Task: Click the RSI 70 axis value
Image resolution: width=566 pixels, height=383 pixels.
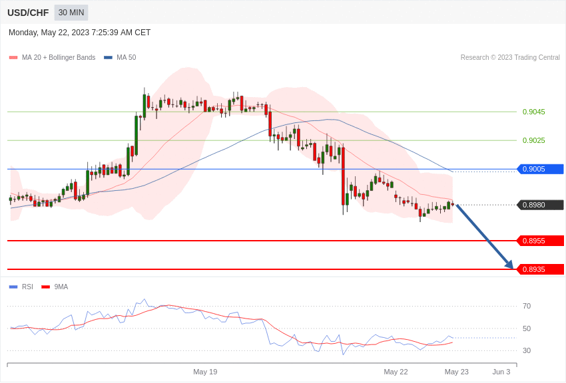Action: pyautogui.click(x=527, y=307)
